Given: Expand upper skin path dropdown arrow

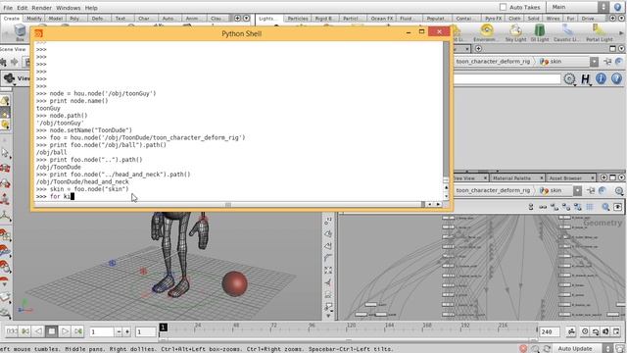Looking at the screenshot, I should 594,62.
